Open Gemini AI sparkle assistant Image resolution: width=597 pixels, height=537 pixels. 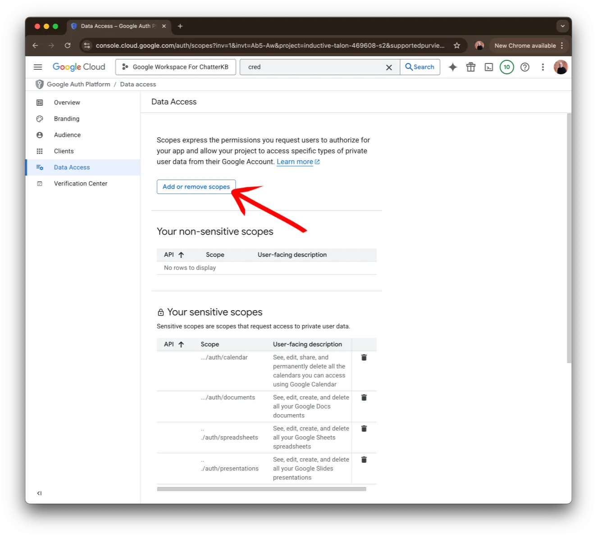click(x=453, y=67)
